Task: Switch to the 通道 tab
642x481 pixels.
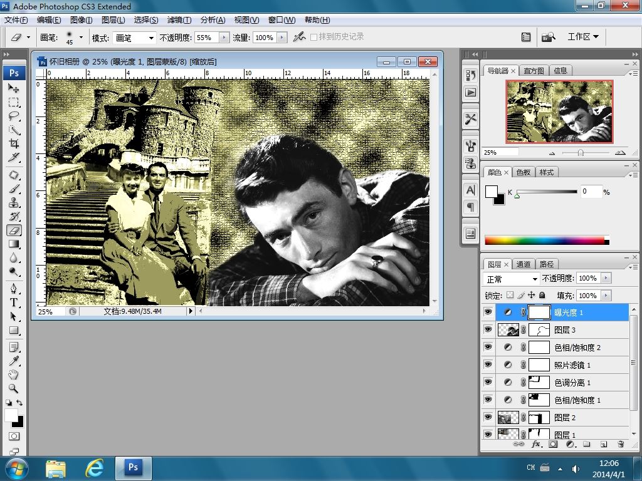Action: pyautogui.click(x=523, y=264)
